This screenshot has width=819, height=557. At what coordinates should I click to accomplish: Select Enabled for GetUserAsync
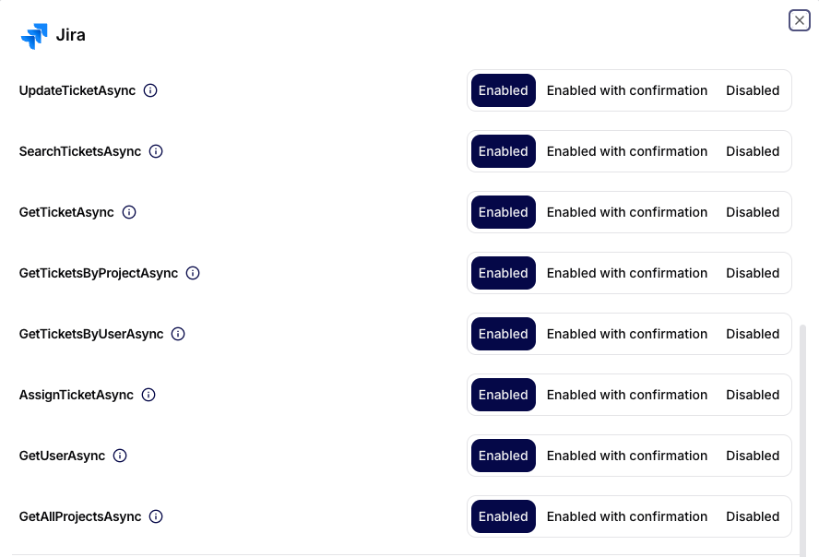pos(503,456)
